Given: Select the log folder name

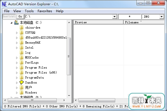Looking at the screenshot, I should 28,52.
